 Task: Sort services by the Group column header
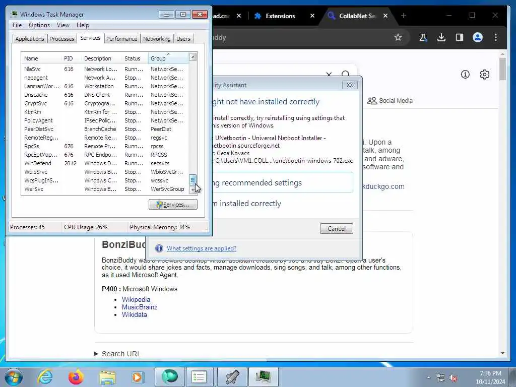coord(168,58)
